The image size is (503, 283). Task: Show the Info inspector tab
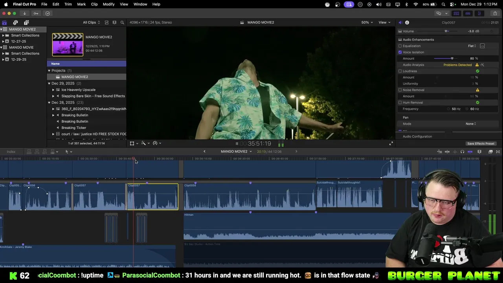[x=407, y=22]
